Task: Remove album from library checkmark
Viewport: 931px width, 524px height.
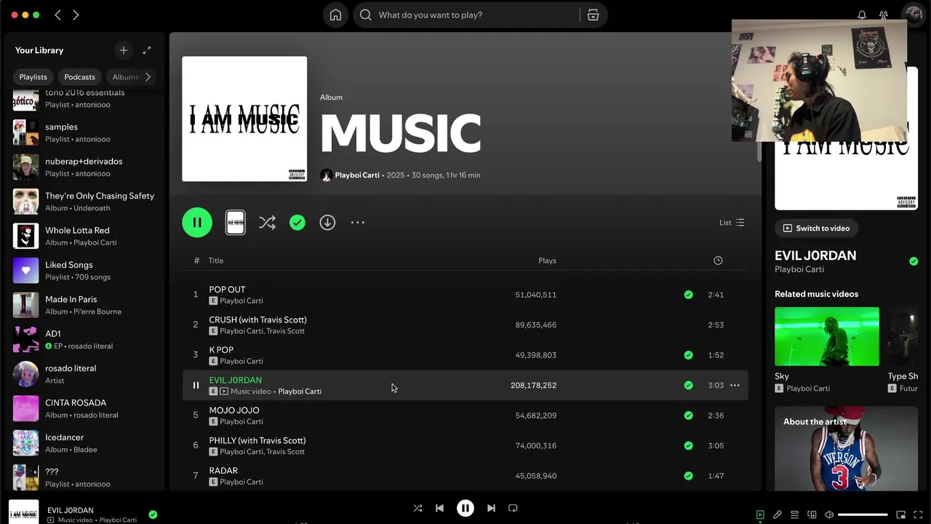Action: pyautogui.click(x=297, y=223)
